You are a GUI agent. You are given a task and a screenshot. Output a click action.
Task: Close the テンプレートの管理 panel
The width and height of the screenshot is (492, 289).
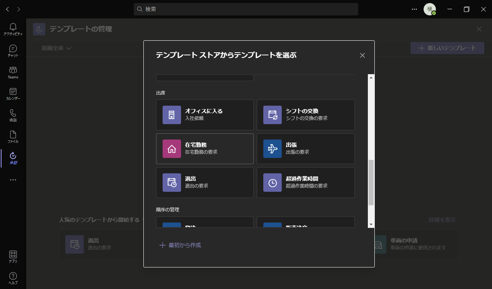(479, 29)
